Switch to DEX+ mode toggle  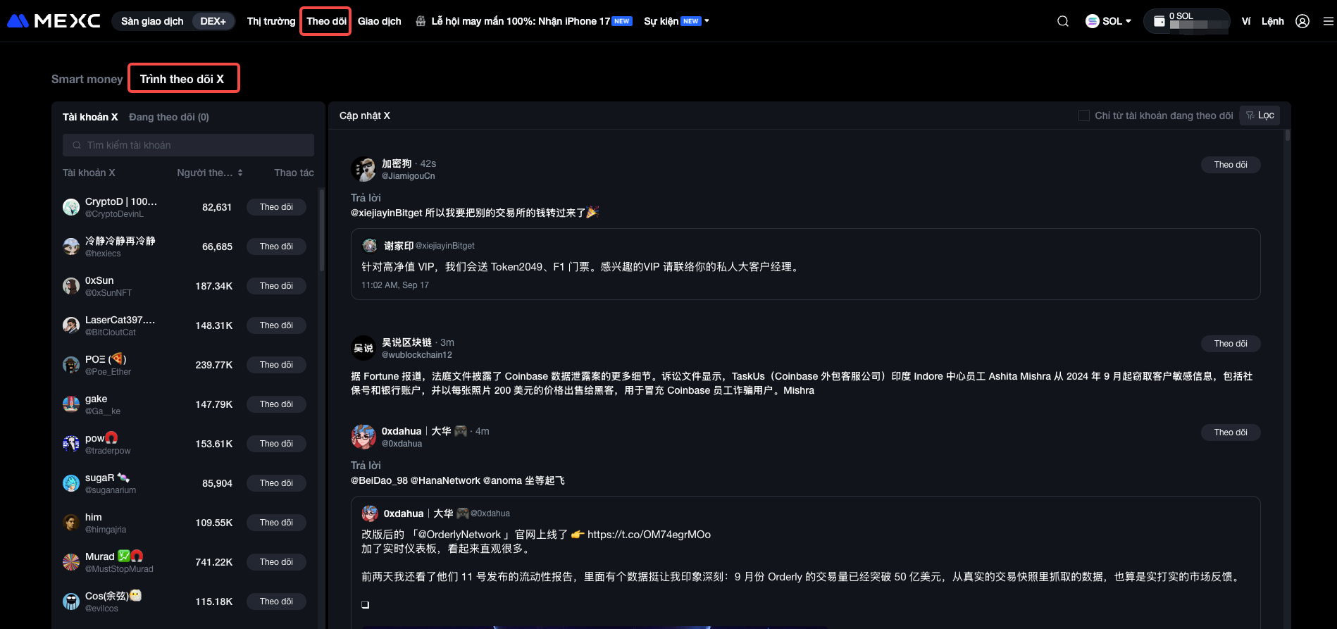pos(213,21)
